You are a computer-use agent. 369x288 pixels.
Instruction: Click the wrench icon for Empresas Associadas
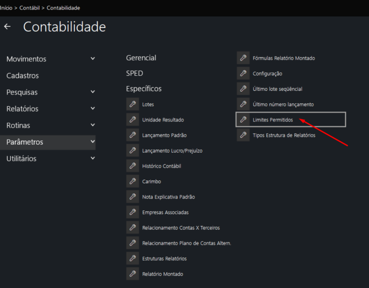point(132,212)
